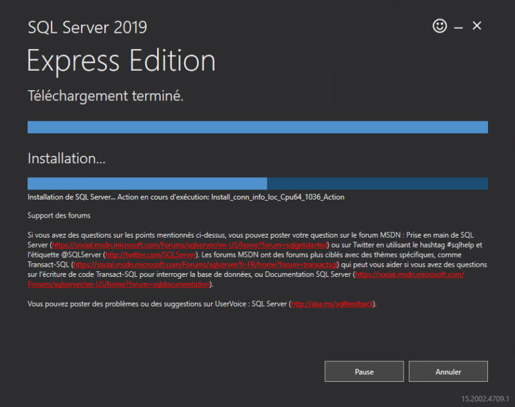Pause the SQL Server installation
The height and width of the screenshot is (407, 515).
tap(364, 372)
